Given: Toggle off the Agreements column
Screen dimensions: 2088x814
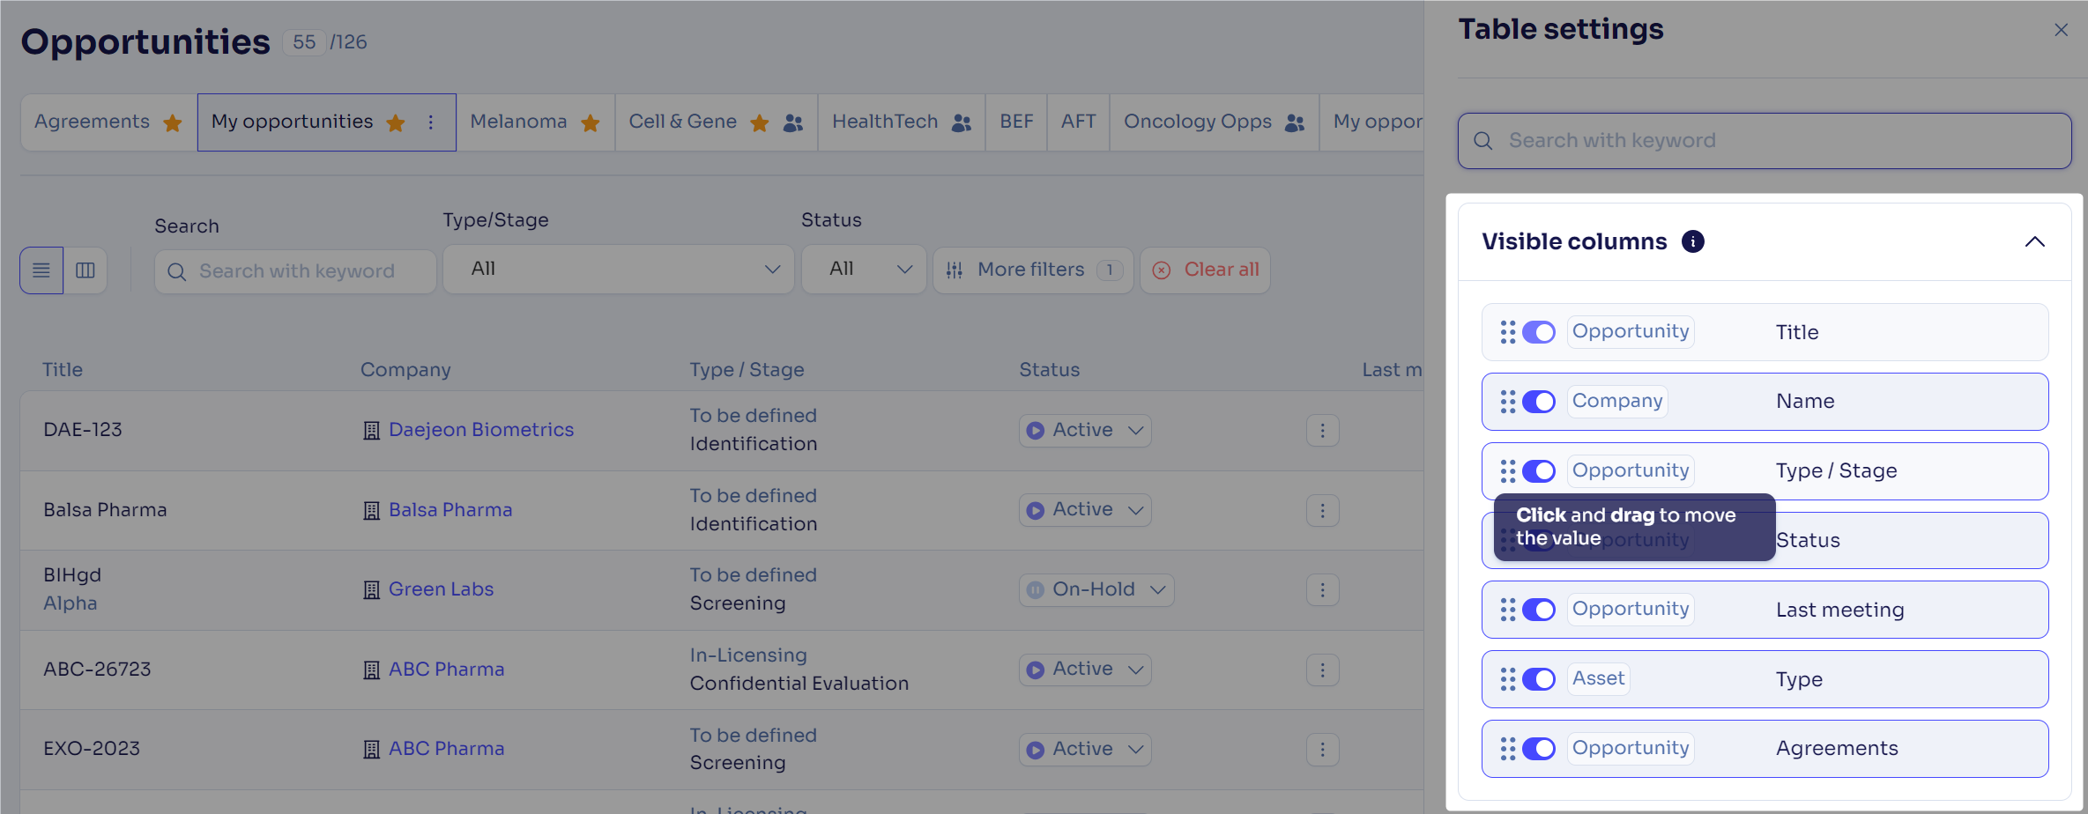Looking at the screenshot, I should [1539, 749].
